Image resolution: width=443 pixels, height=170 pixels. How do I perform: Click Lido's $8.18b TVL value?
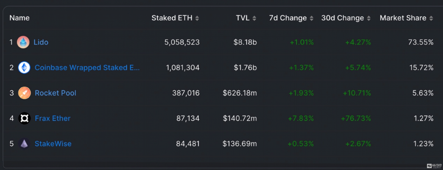click(x=245, y=42)
